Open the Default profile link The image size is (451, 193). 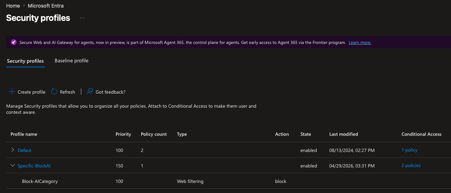pyautogui.click(x=25, y=150)
